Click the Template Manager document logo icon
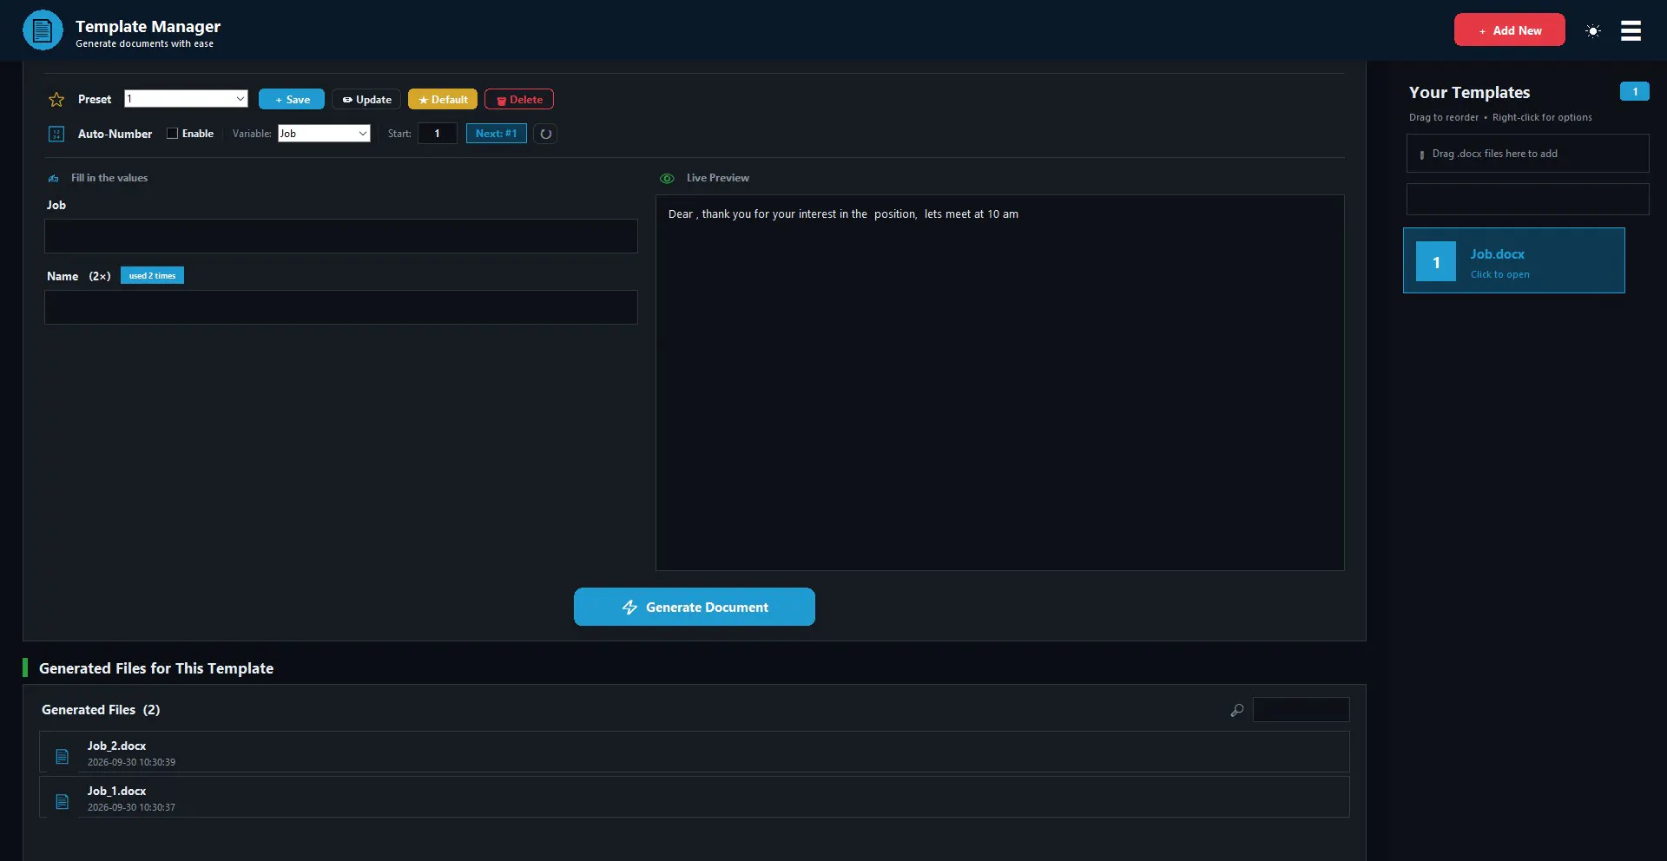Viewport: 1667px width, 861px height. [43, 30]
